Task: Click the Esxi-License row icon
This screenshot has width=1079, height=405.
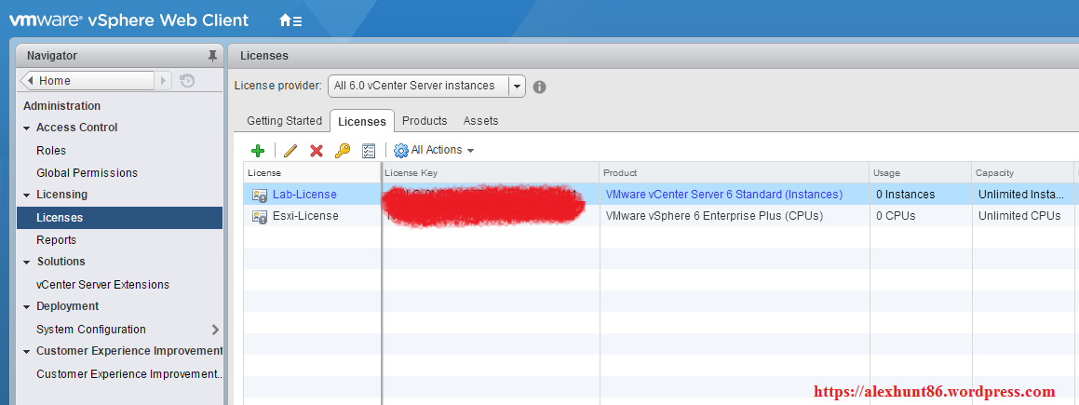Action: pyautogui.click(x=260, y=217)
